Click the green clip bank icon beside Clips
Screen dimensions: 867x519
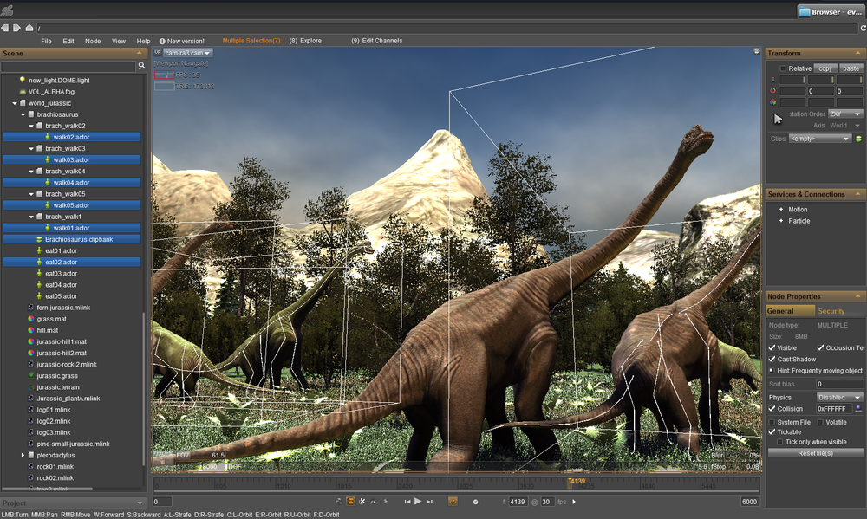858,139
